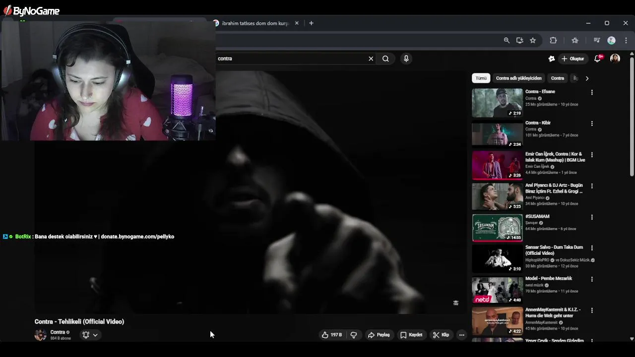Save the video with Kaydet
Viewport: 635px width, 357px height.
coord(411,335)
